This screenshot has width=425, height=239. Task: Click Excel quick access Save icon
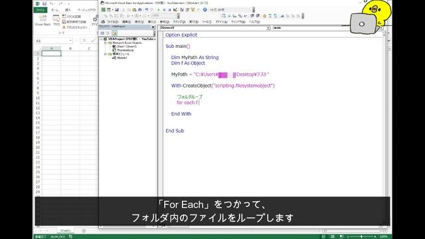44,4
